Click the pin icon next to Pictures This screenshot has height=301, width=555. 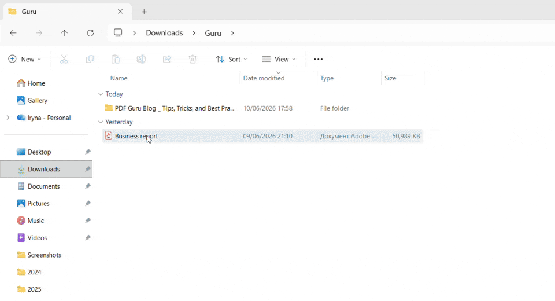coord(88,204)
